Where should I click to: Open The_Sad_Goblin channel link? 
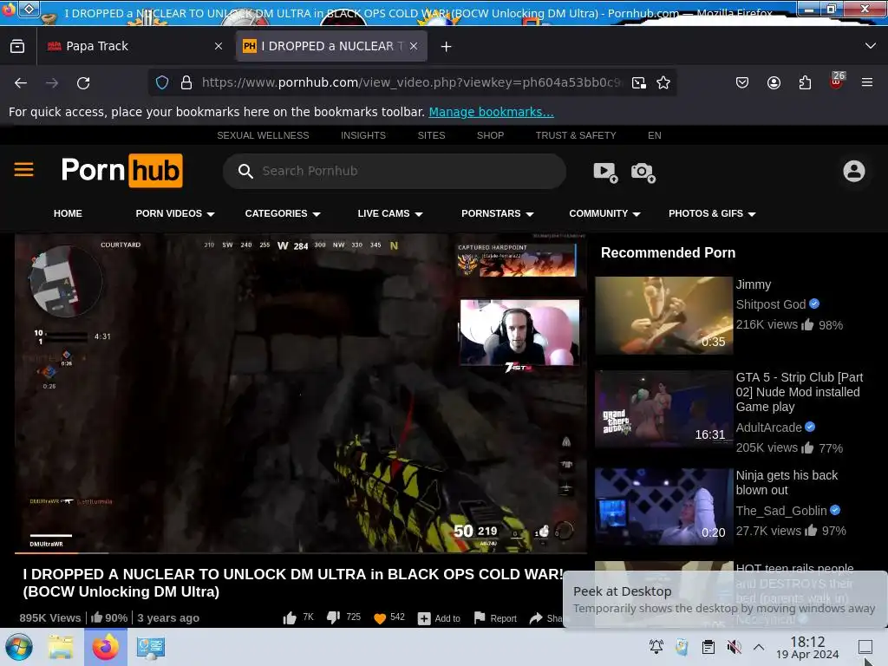pyautogui.click(x=781, y=511)
